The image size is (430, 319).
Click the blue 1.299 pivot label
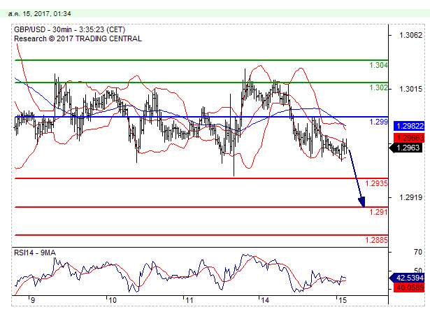[x=379, y=122]
